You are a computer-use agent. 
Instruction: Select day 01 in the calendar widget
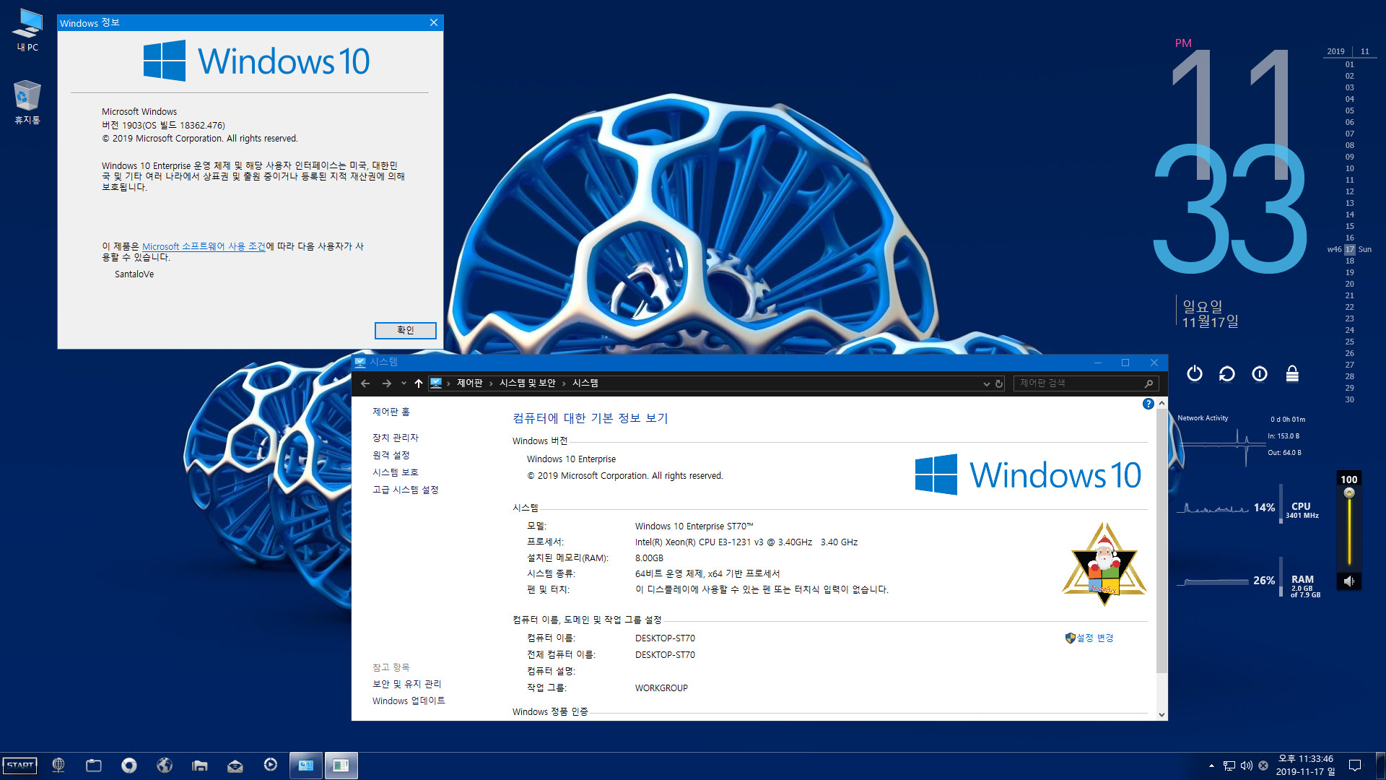click(x=1349, y=64)
